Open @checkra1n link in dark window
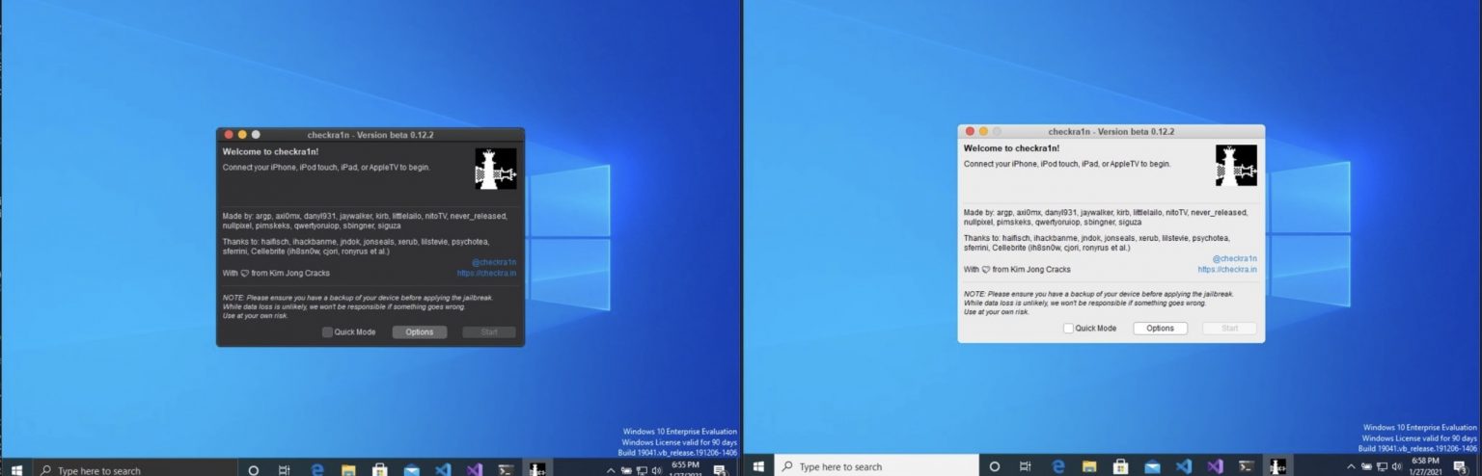 click(x=494, y=262)
